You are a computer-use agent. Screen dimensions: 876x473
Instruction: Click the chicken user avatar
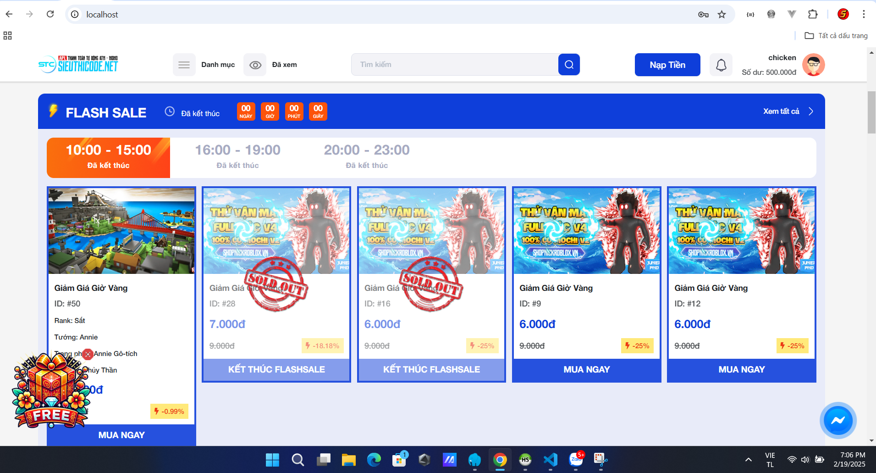[x=813, y=65]
